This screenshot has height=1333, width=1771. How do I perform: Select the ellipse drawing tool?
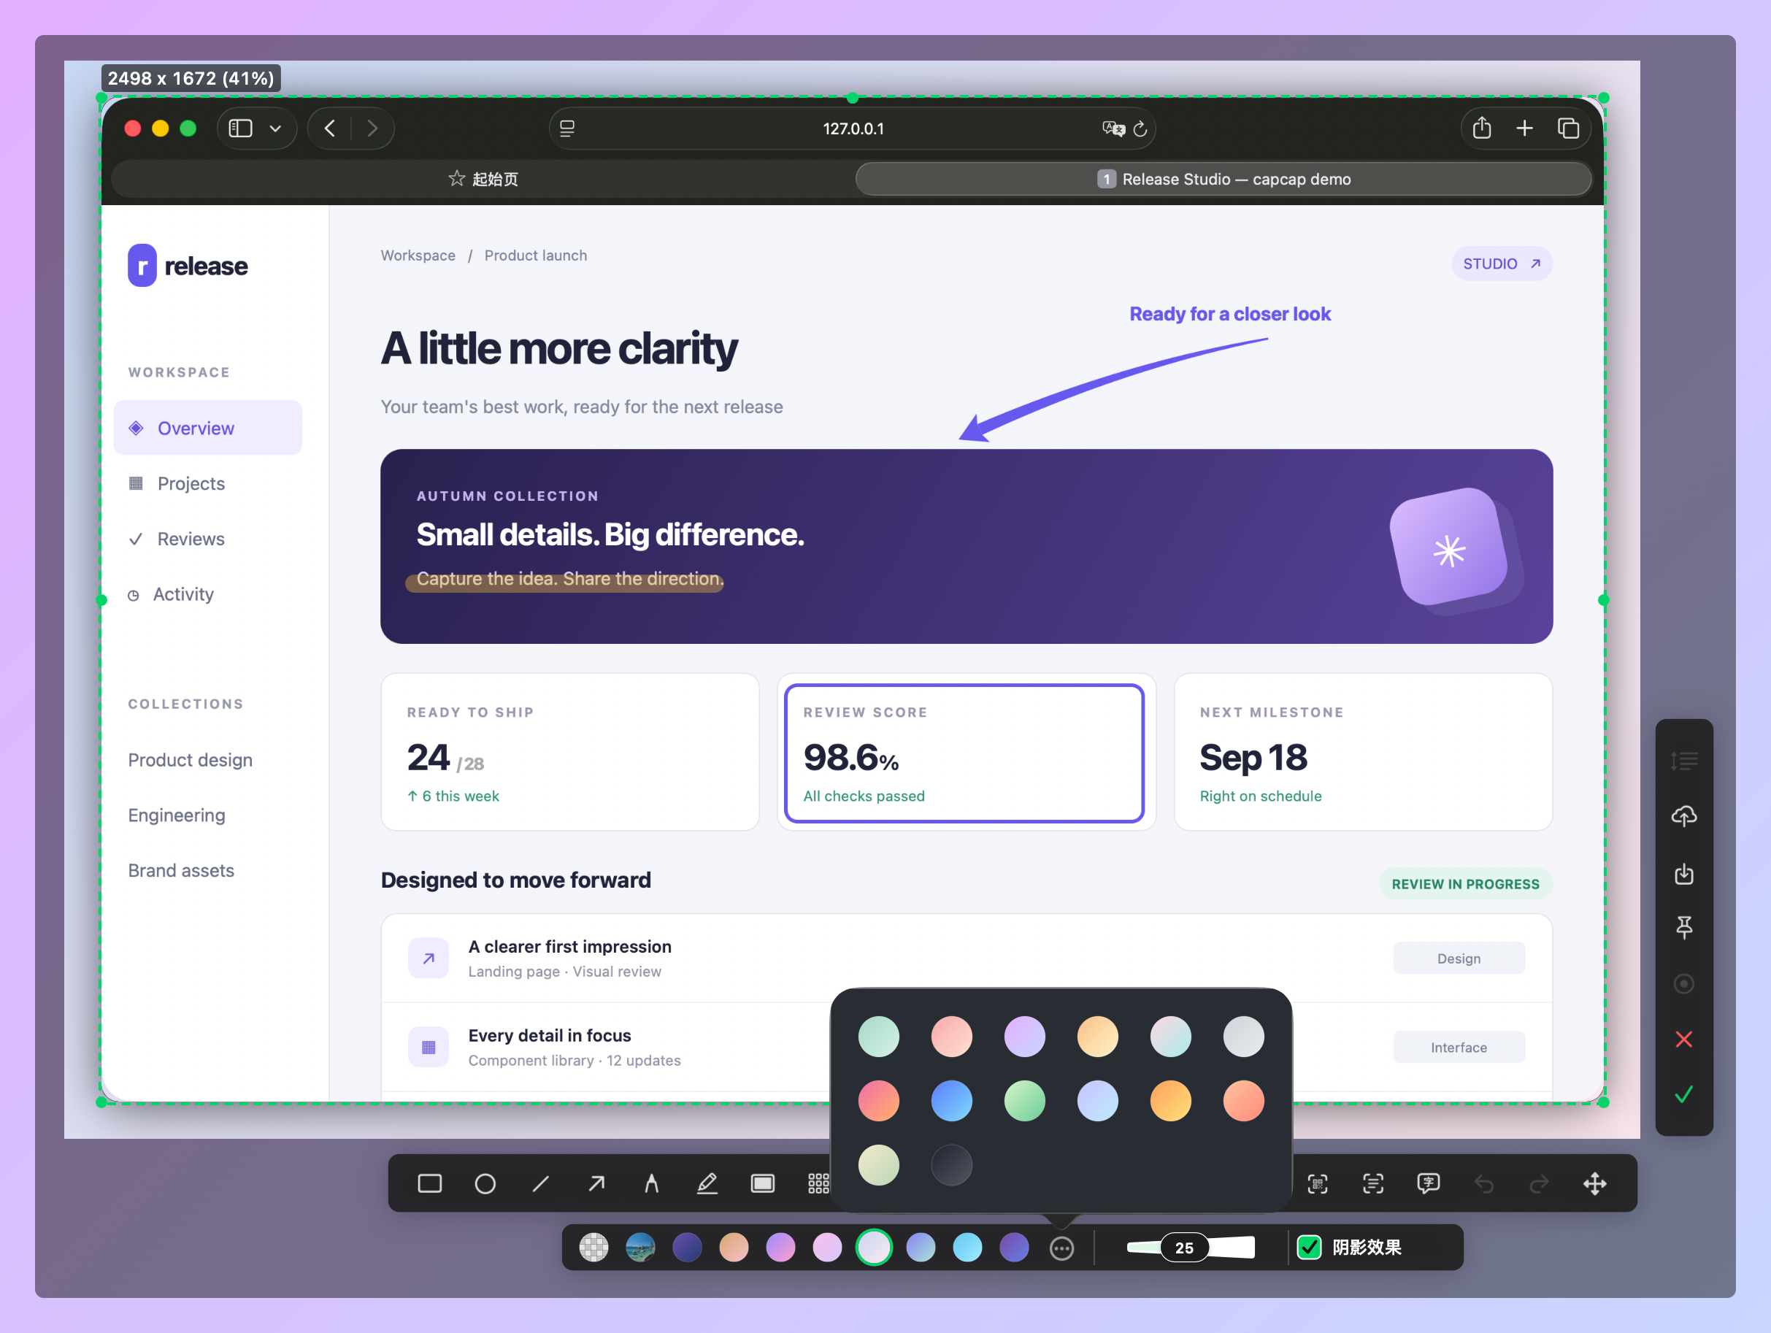pos(485,1183)
